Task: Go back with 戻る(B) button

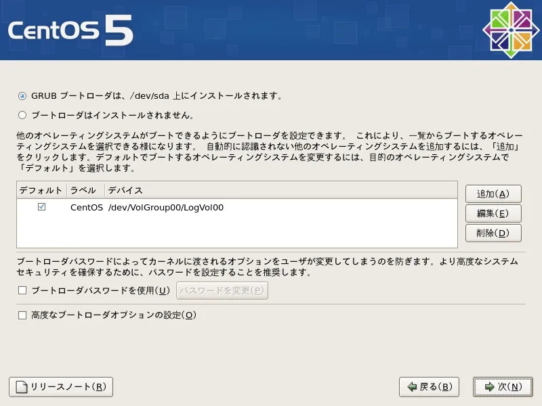Action: pyautogui.click(x=429, y=387)
